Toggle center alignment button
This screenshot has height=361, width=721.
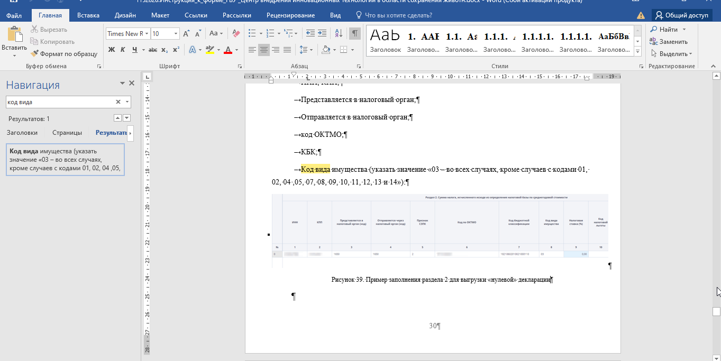coord(264,50)
